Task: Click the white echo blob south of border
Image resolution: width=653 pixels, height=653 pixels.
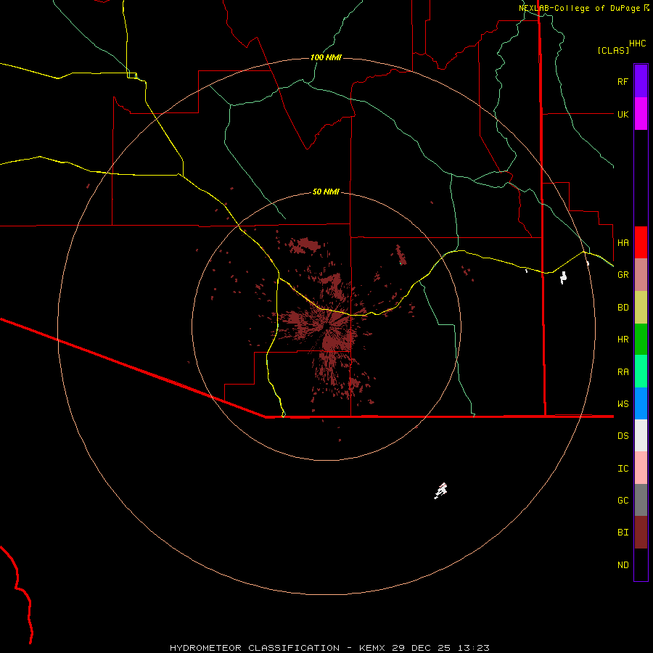Action: point(440,490)
